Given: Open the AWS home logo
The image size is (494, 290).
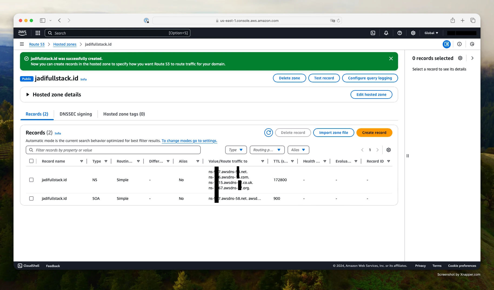Looking at the screenshot, I should 22,33.
